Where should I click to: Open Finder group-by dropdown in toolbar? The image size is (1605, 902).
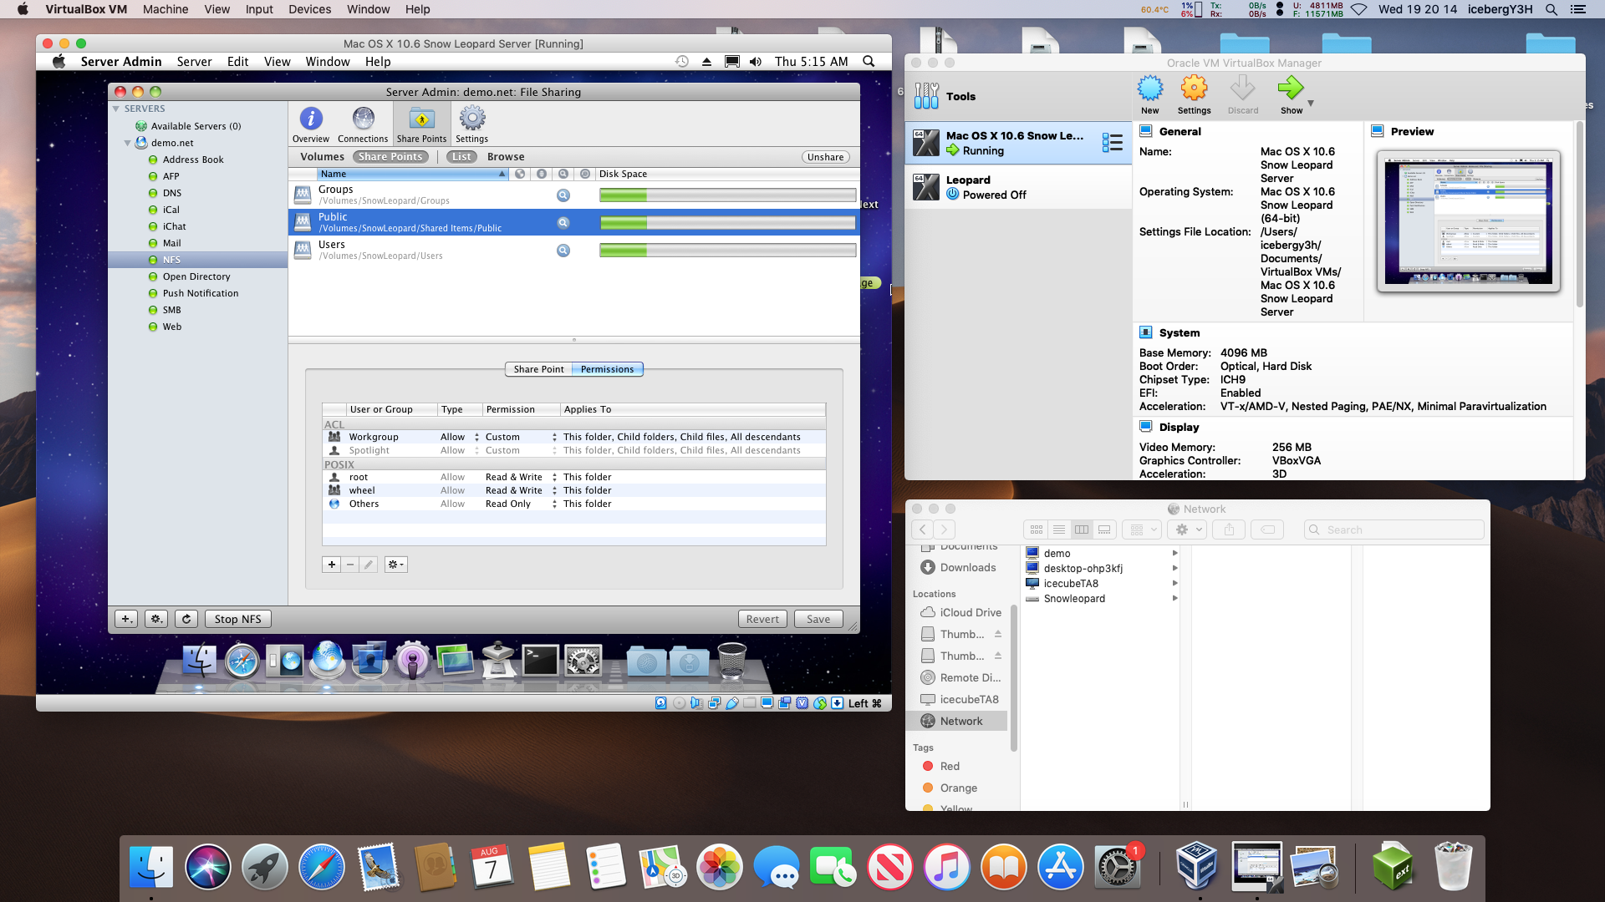1142,530
